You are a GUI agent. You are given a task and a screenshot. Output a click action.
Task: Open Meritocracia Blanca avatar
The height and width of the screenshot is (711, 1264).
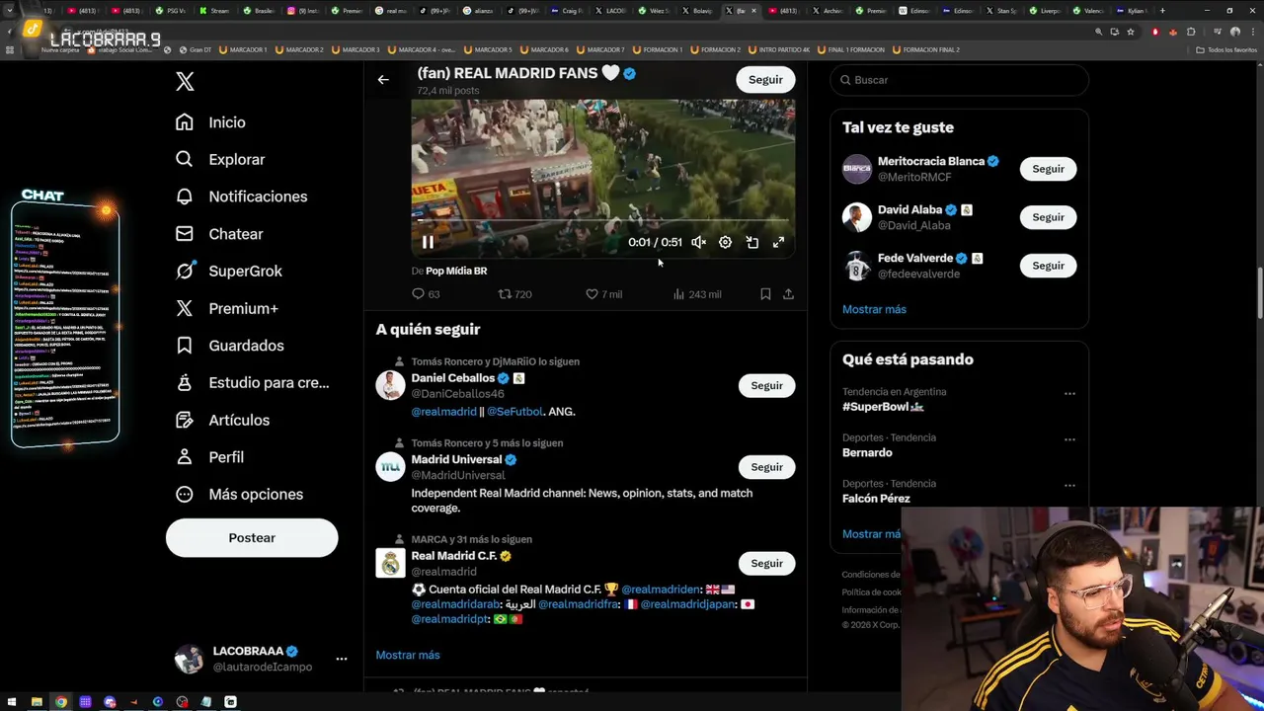click(856, 169)
